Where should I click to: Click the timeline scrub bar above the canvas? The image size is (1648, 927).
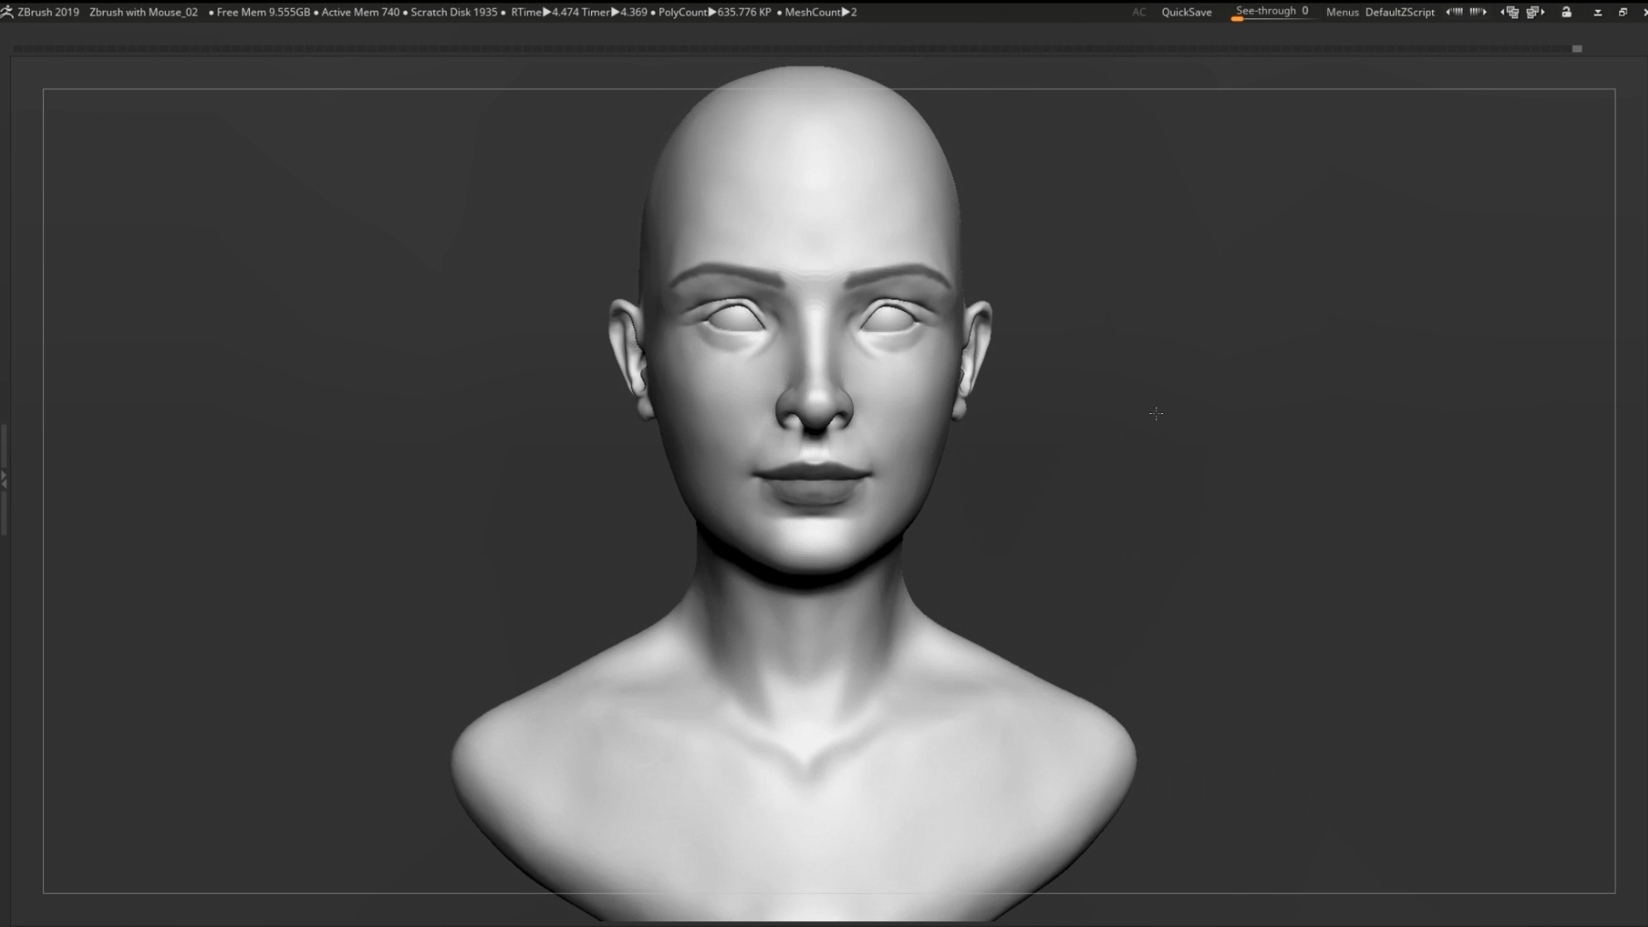tap(789, 49)
